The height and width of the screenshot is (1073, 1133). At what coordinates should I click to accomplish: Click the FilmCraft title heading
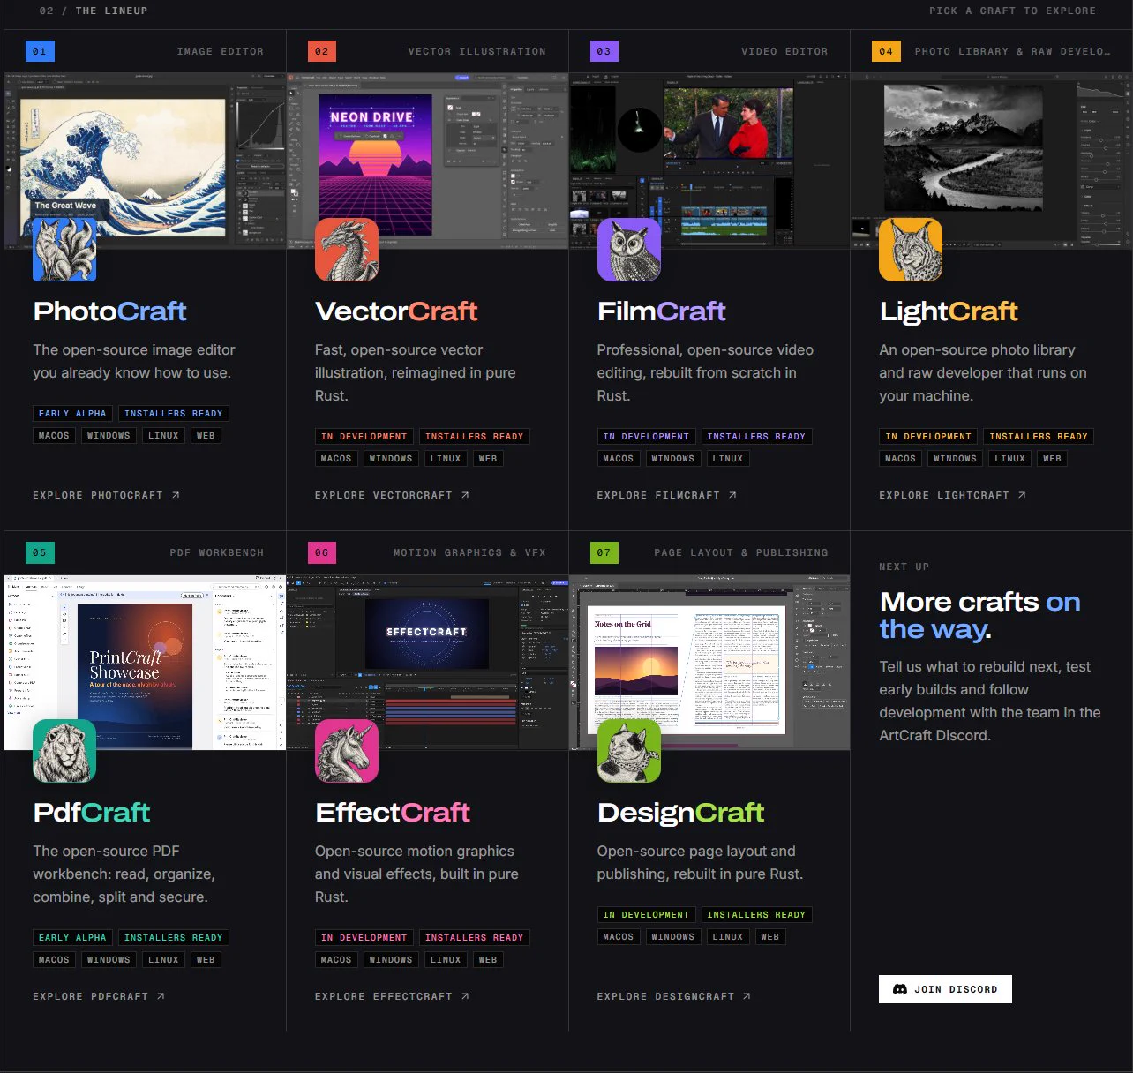coord(662,311)
